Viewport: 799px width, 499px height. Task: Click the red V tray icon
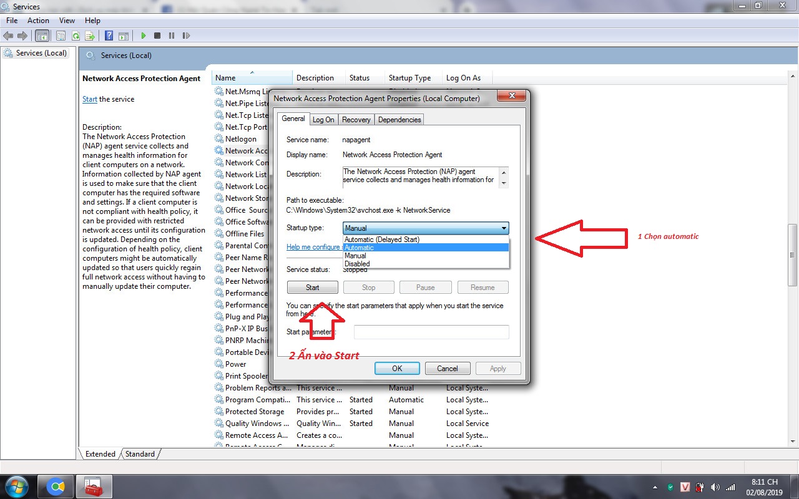tap(685, 487)
